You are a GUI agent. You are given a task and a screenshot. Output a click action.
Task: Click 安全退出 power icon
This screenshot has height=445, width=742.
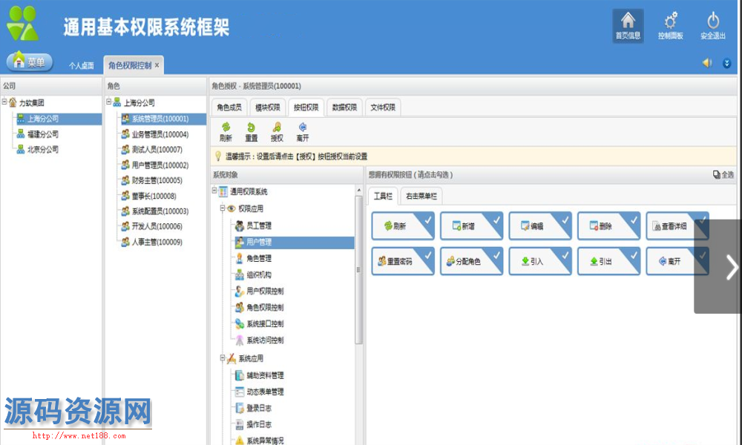click(712, 25)
